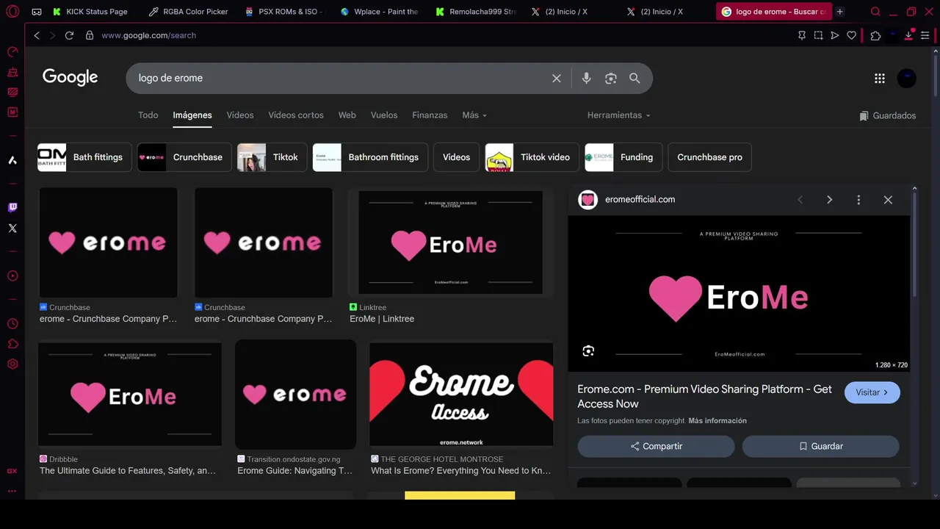The image size is (940, 529).
Task: Take a snapshot with the capture icon
Action: point(818,35)
